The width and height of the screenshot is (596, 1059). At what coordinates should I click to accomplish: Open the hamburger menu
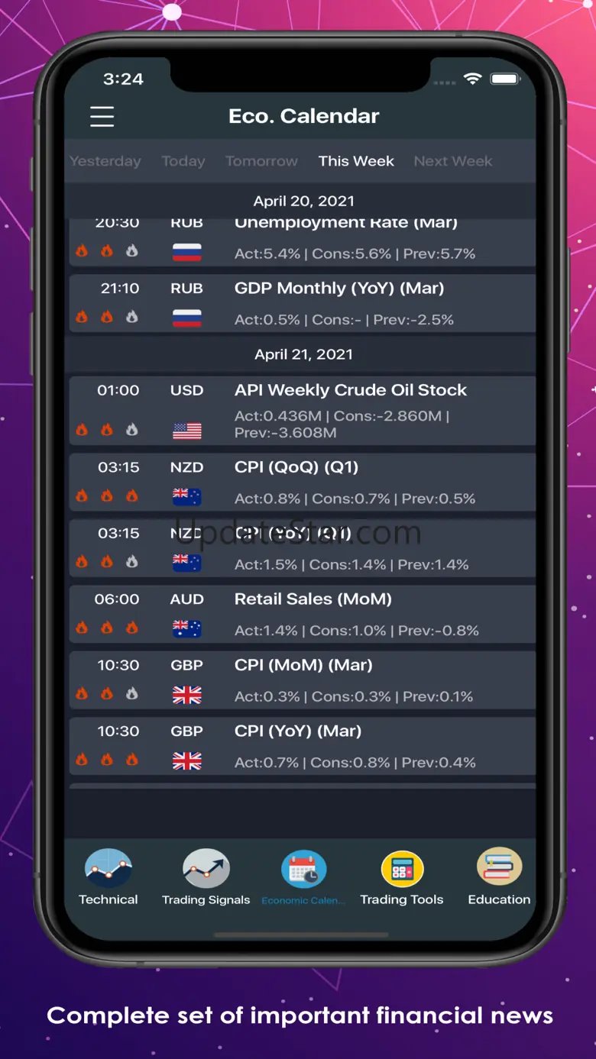point(102,116)
